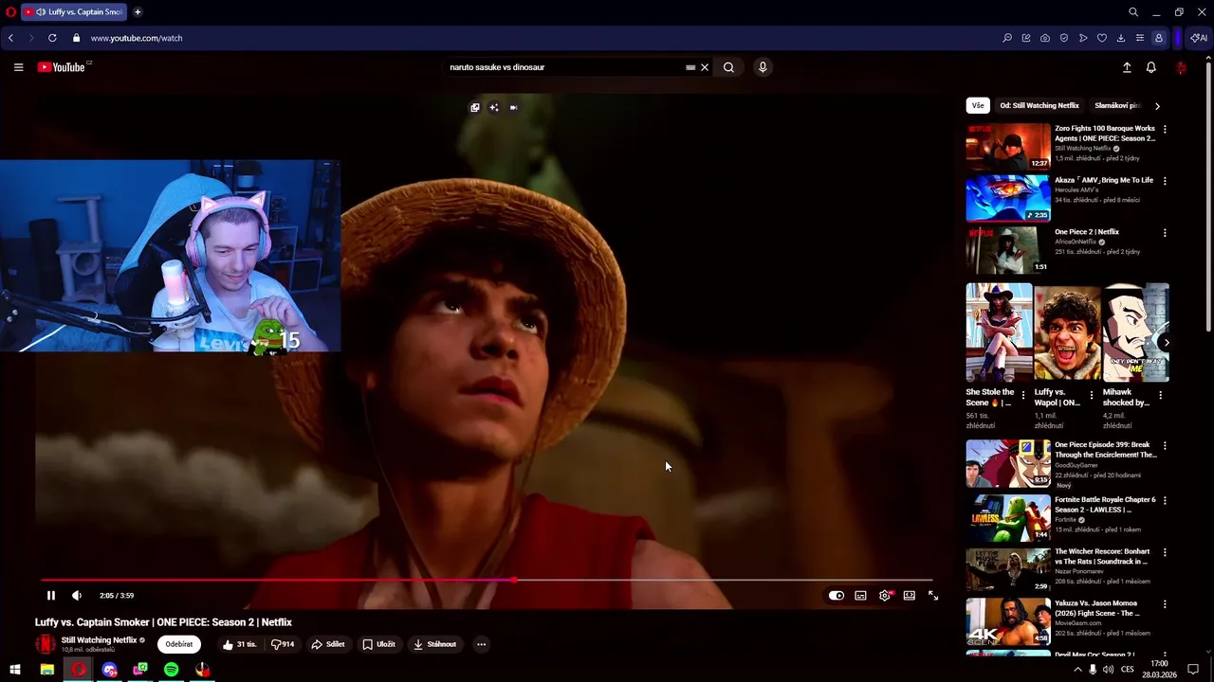Toggle the autoplay switch in the player
This screenshot has height=682, width=1214.
(x=836, y=596)
